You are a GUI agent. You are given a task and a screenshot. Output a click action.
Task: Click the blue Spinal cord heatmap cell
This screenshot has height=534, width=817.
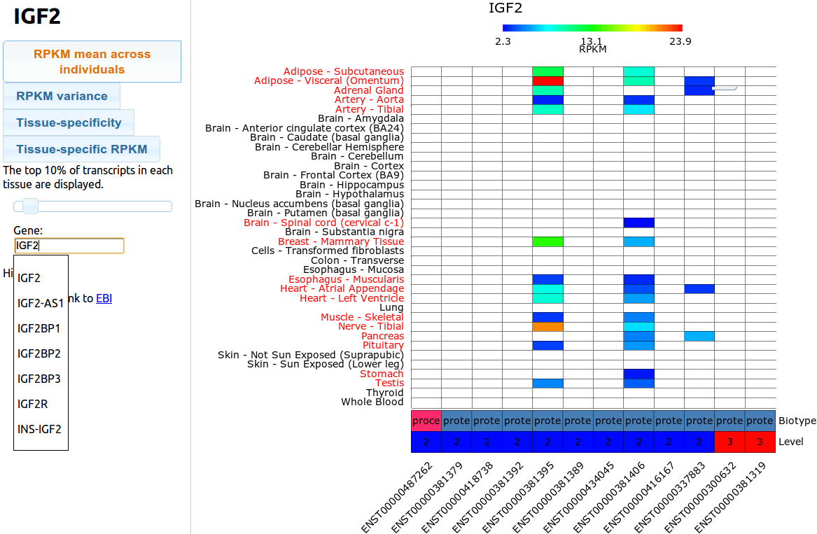[x=638, y=223]
